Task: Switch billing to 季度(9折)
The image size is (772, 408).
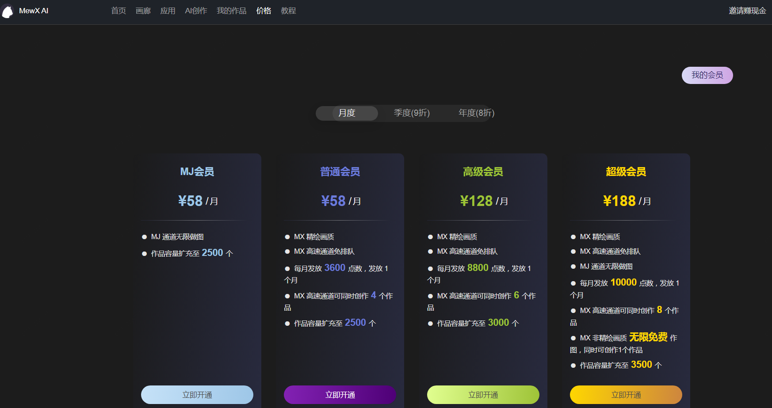Action: coord(412,113)
